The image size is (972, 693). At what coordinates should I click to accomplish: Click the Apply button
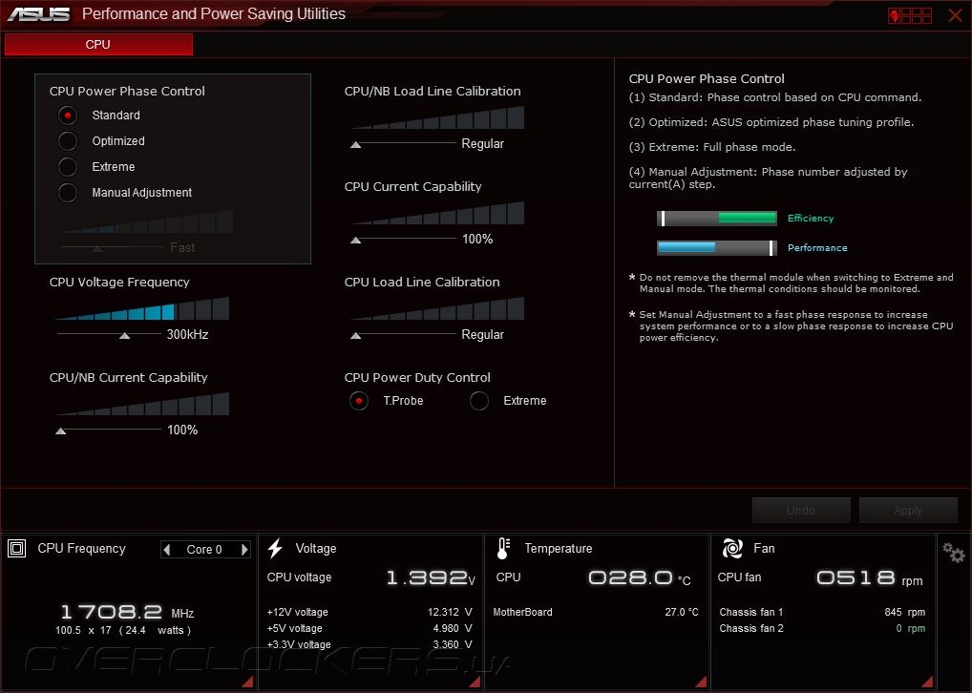click(908, 510)
